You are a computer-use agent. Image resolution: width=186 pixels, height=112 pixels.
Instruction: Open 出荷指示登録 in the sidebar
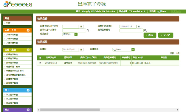pyautogui.click(x=17, y=63)
